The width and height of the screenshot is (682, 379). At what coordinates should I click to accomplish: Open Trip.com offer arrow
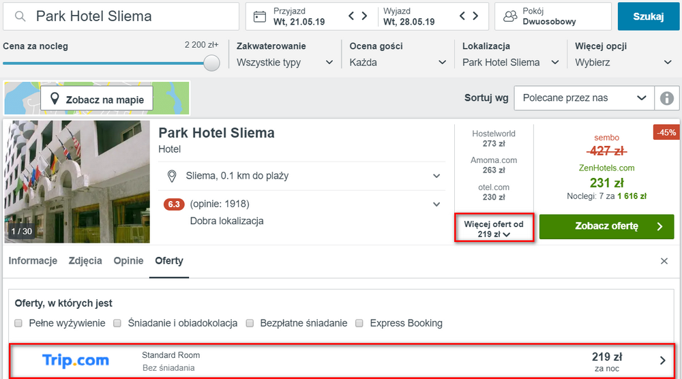pos(662,361)
